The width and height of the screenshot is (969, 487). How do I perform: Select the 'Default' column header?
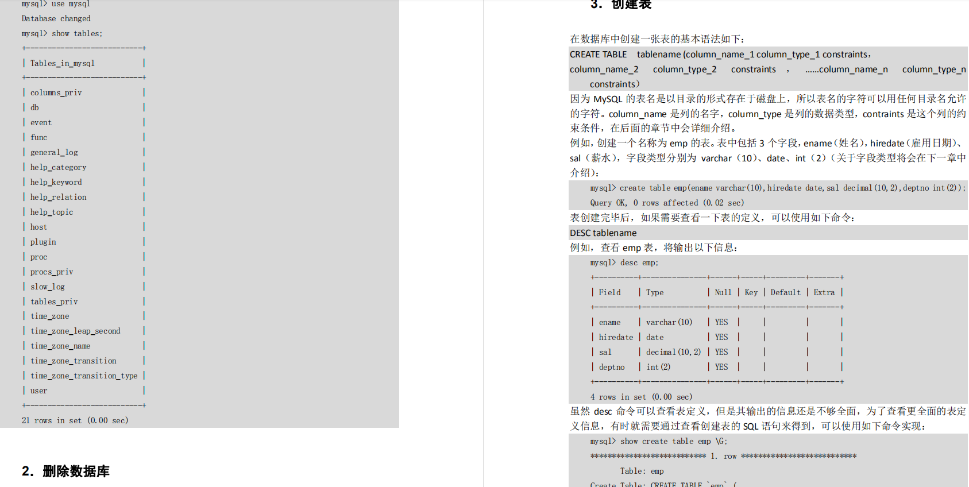coord(785,292)
